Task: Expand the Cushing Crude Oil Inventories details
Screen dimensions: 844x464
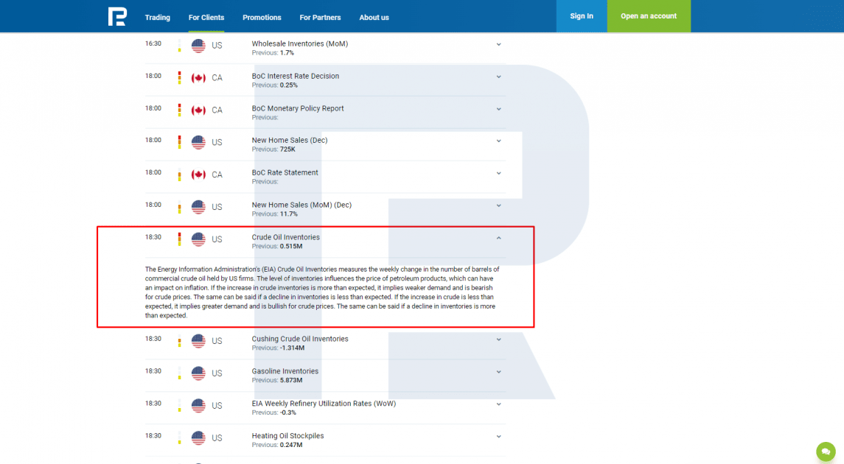Action: [x=498, y=340]
